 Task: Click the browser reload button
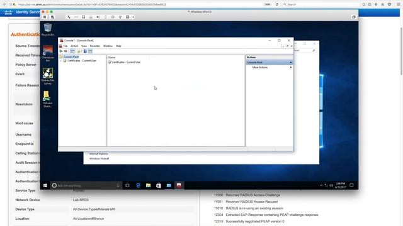click(277, 4)
